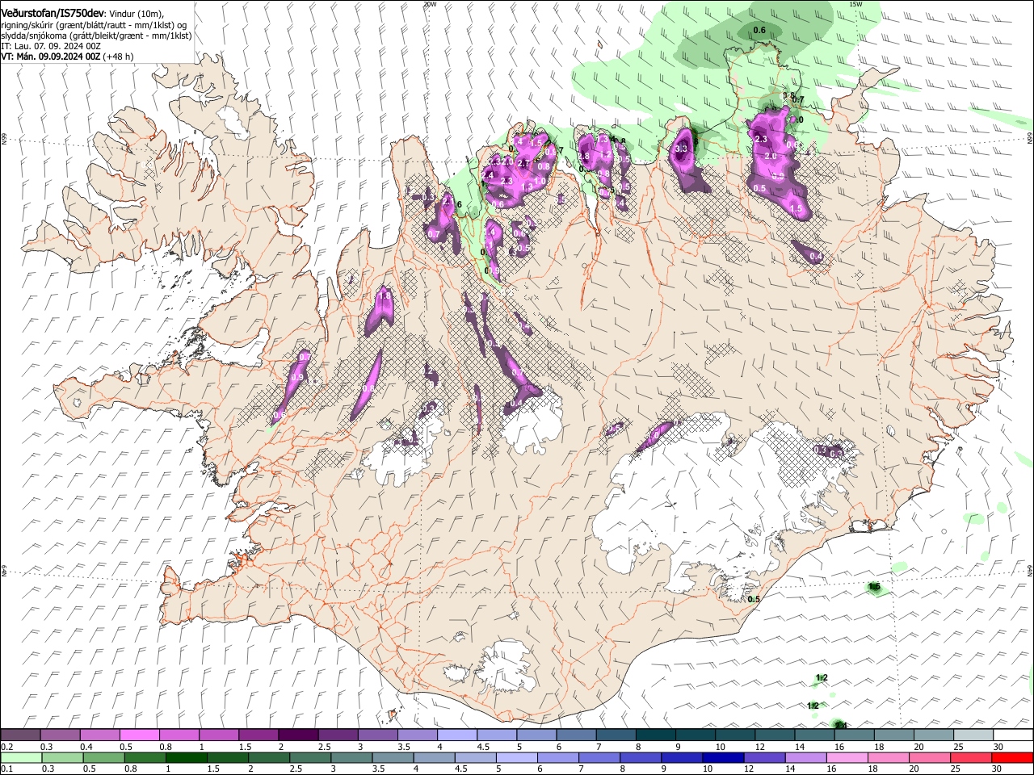Click the violet 12–14 rain legend swatch
This screenshot has width=1034, height=775.
coord(764,757)
